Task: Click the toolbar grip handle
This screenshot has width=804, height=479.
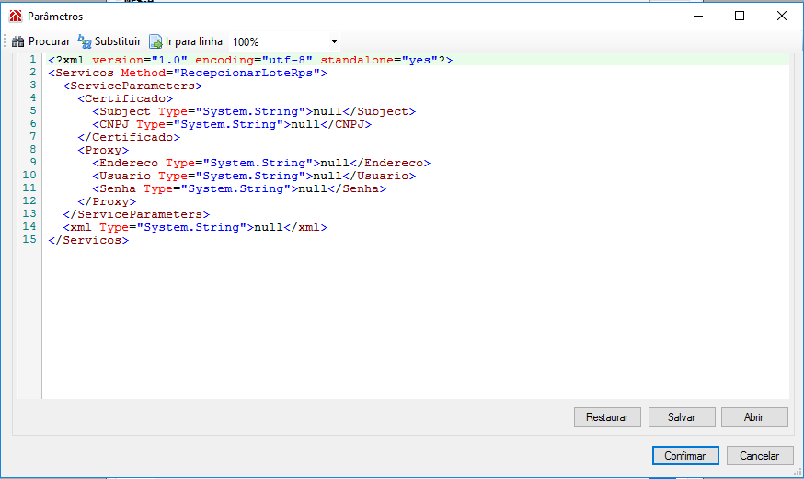Action: tap(5, 41)
